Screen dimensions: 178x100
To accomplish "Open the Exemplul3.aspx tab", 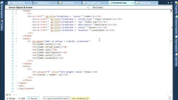I will (95, 3).
